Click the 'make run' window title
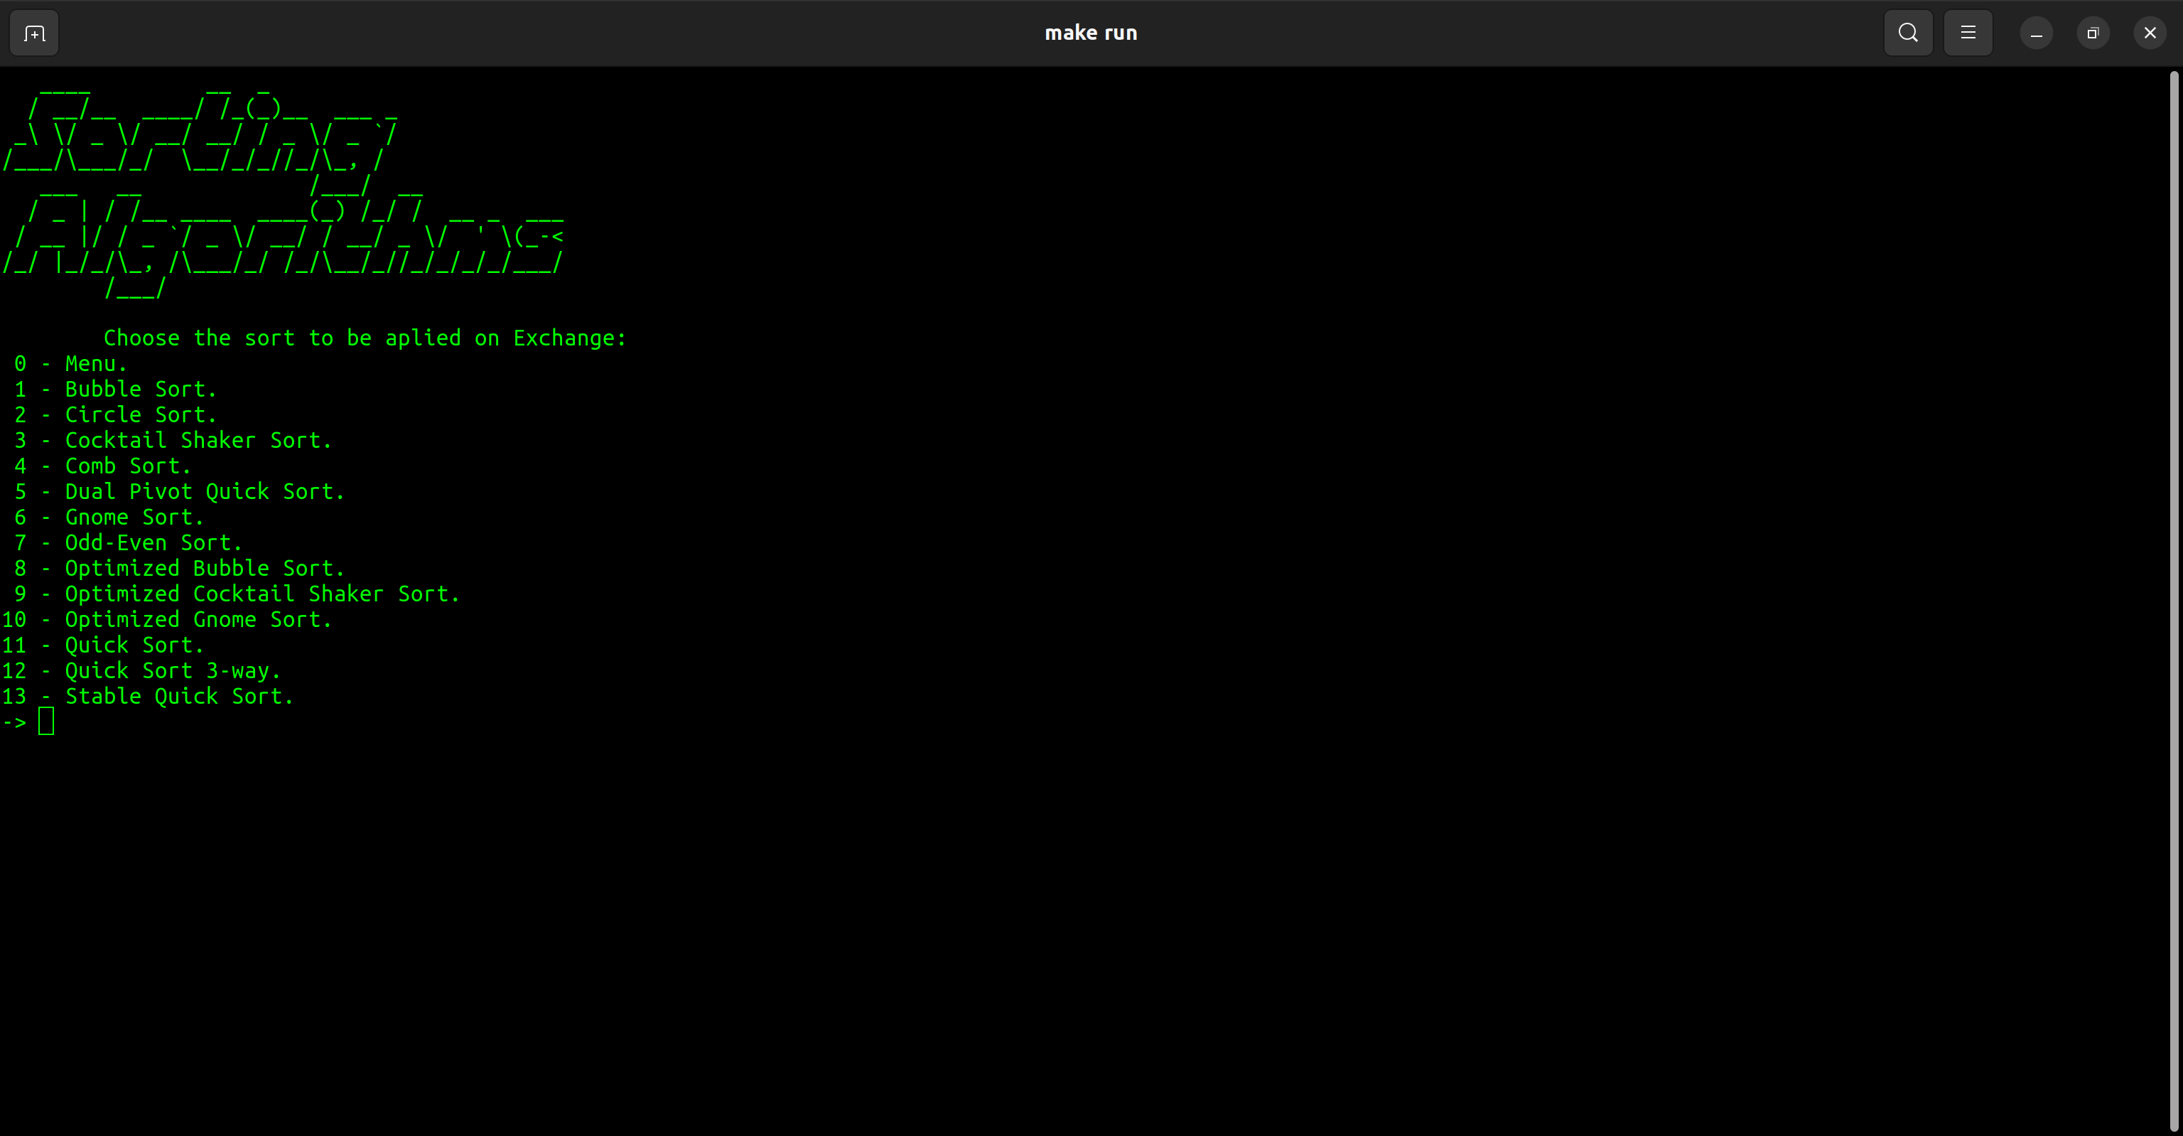The height and width of the screenshot is (1136, 2183). 1090,33
